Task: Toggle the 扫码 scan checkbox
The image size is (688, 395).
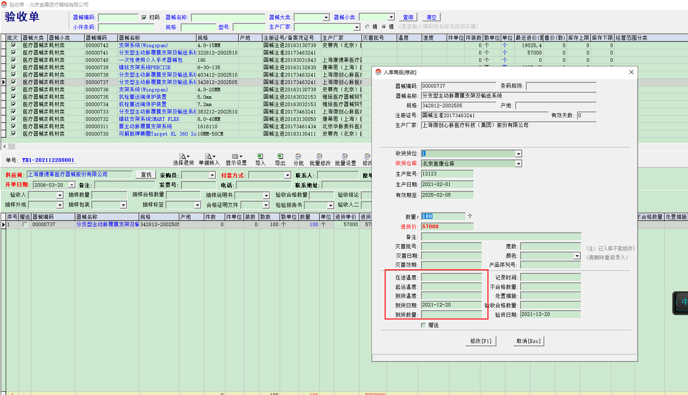Action: point(144,17)
